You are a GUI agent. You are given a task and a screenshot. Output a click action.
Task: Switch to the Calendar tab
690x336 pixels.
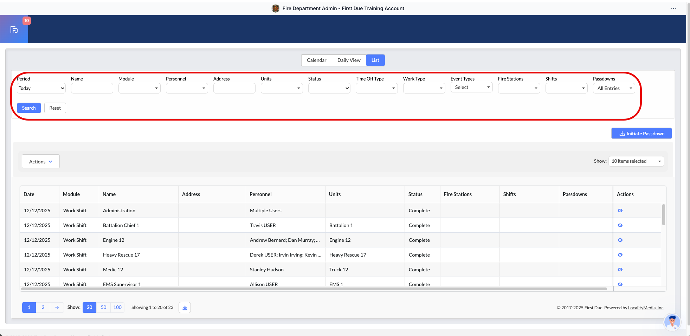[x=316, y=60]
